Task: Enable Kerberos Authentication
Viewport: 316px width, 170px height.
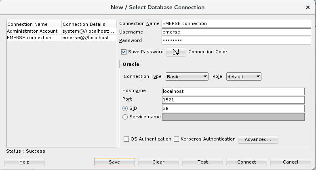Action: 176,139
